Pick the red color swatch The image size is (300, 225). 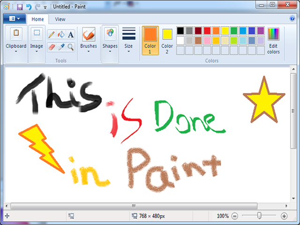pos(207,30)
